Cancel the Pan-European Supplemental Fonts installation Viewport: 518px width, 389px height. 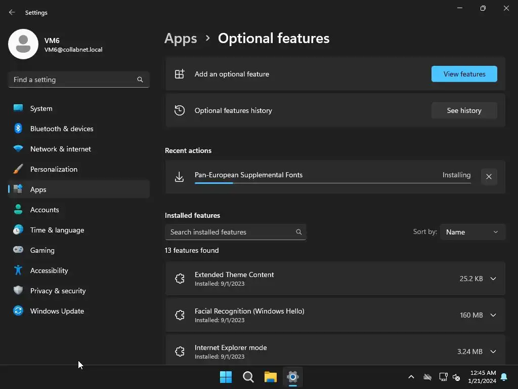tap(489, 177)
